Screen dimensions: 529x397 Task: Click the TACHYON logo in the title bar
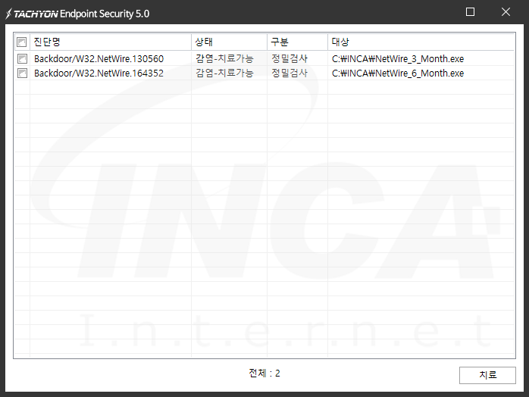pos(32,14)
